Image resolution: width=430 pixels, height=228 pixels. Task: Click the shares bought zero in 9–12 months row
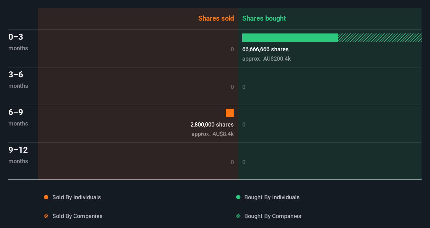(244, 162)
